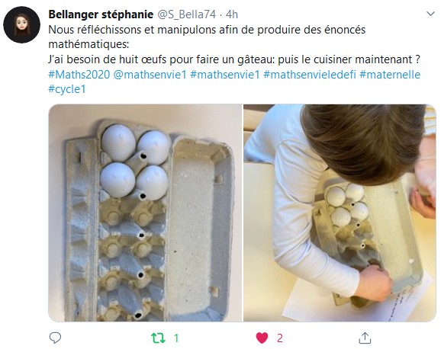Open the #Maths2020 hashtag
The image size is (441, 349).
[79, 75]
